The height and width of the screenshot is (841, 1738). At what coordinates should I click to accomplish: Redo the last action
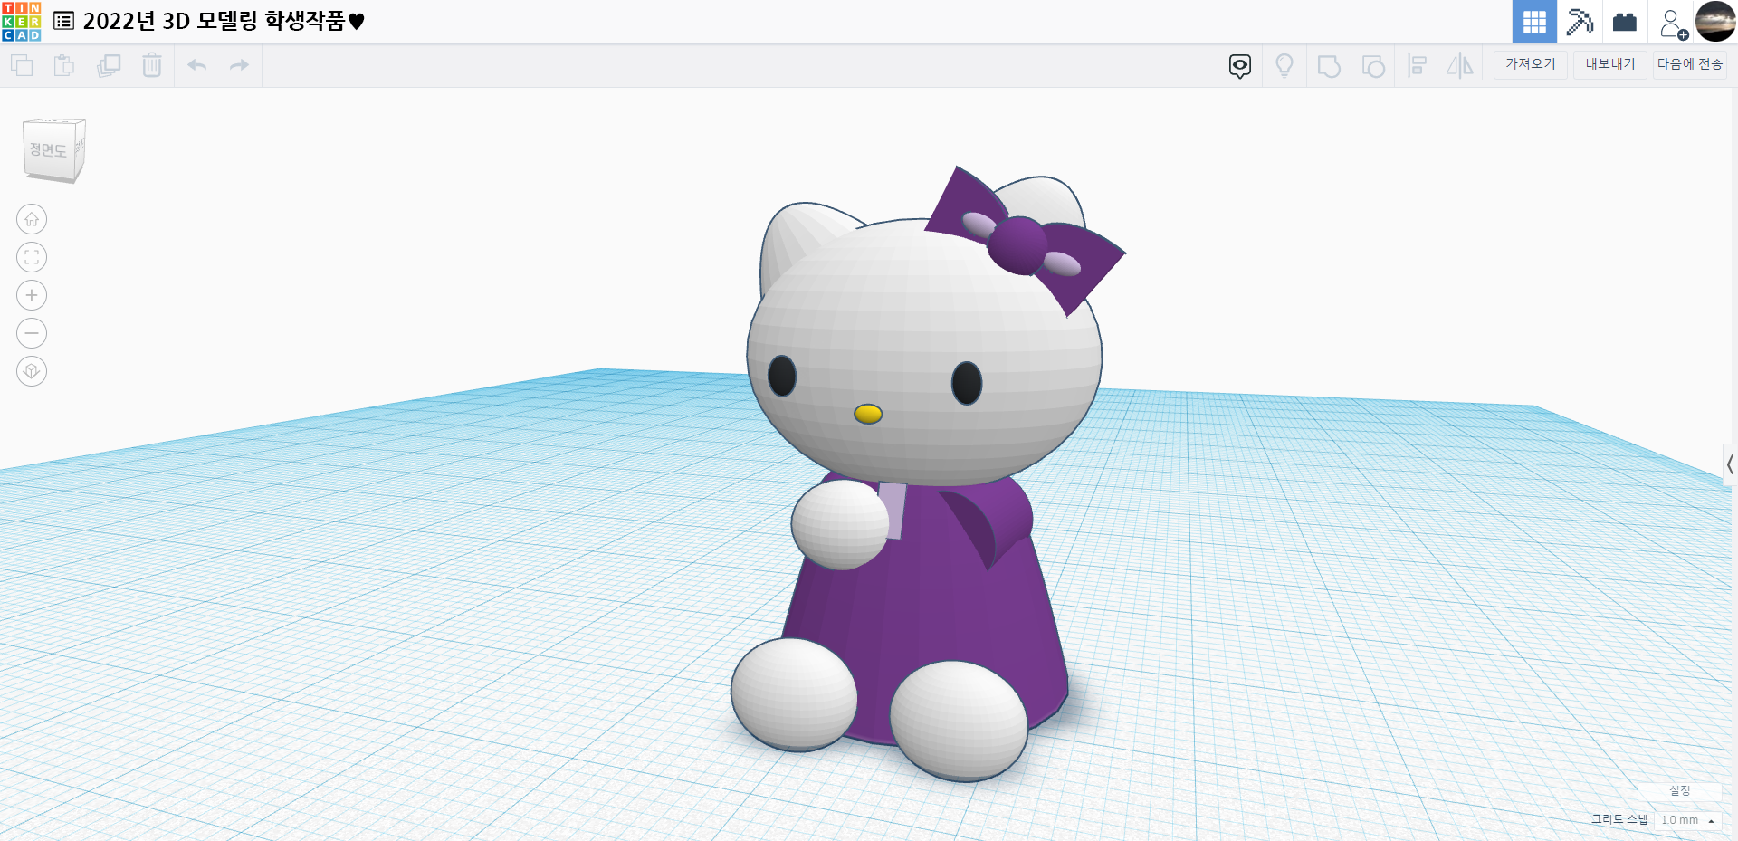pyautogui.click(x=239, y=65)
